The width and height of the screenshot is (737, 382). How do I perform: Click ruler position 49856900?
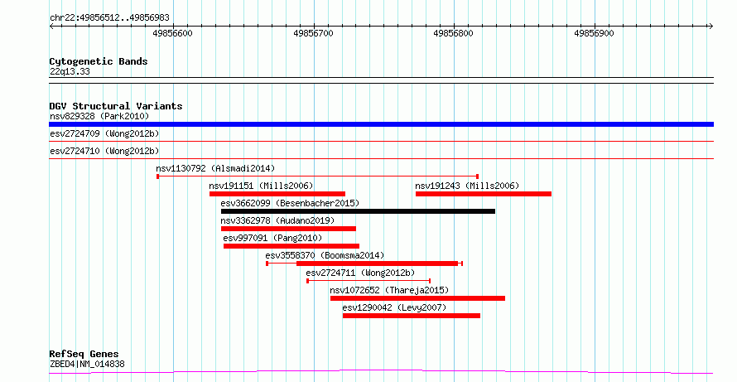(x=594, y=33)
